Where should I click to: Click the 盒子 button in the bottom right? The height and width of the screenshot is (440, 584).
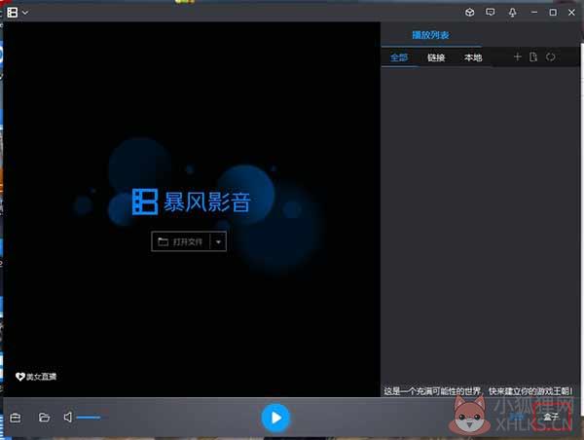(552, 417)
